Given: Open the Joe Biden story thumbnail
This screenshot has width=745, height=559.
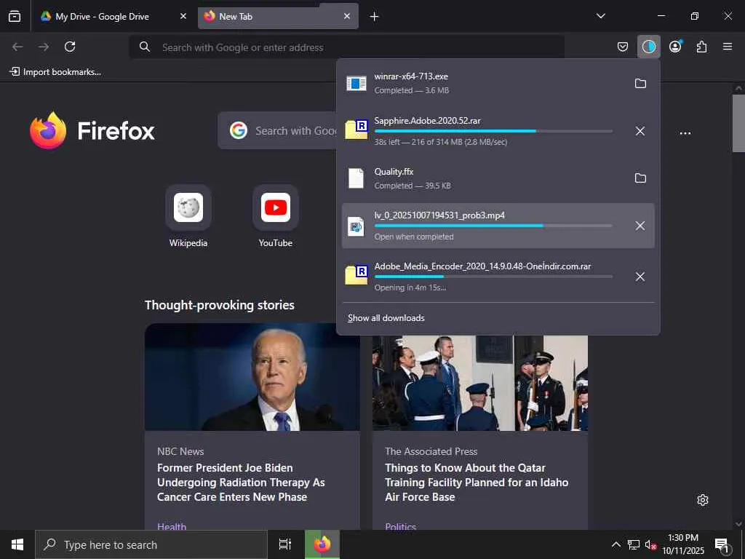Looking at the screenshot, I should tap(252, 377).
